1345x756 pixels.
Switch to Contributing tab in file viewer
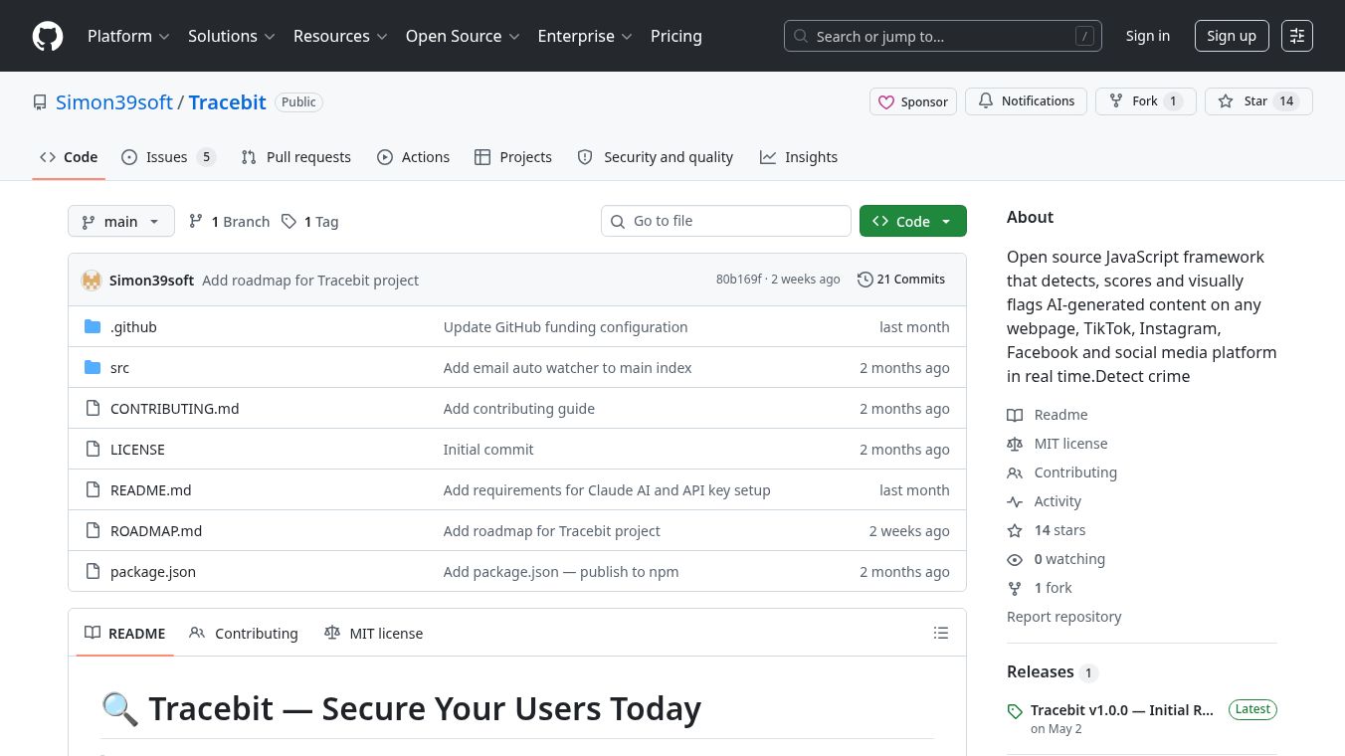(x=244, y=634)
